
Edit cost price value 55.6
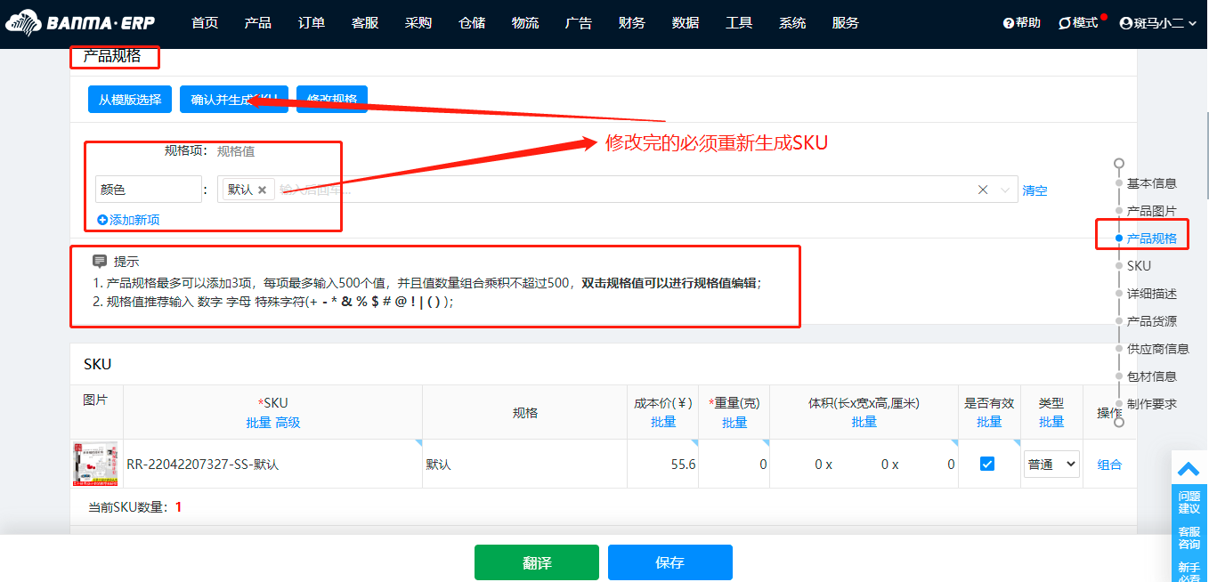(x=663, y=464)
